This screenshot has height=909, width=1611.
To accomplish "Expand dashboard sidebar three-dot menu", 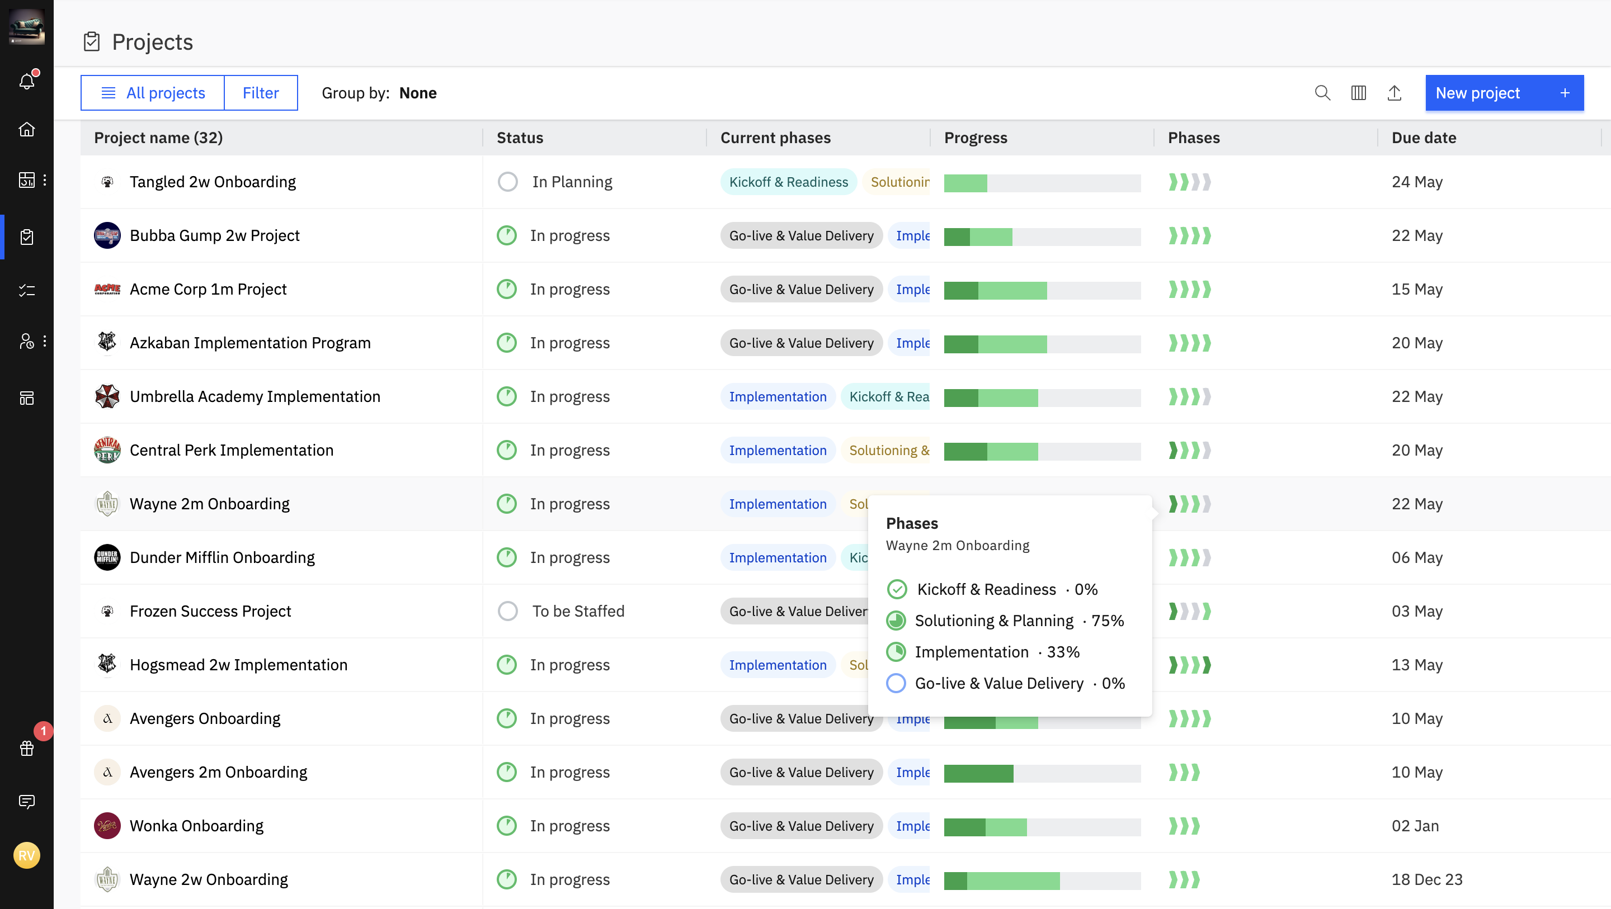I will (45, 180).
